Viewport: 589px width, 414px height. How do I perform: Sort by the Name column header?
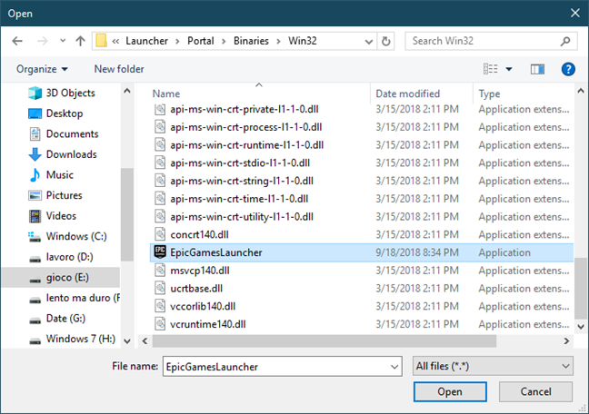pyautogui.click(x=166, y=94)
